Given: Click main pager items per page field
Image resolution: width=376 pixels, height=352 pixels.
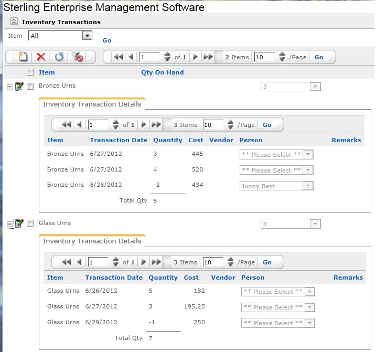Looking at the screenshot, I should (264, 57).
